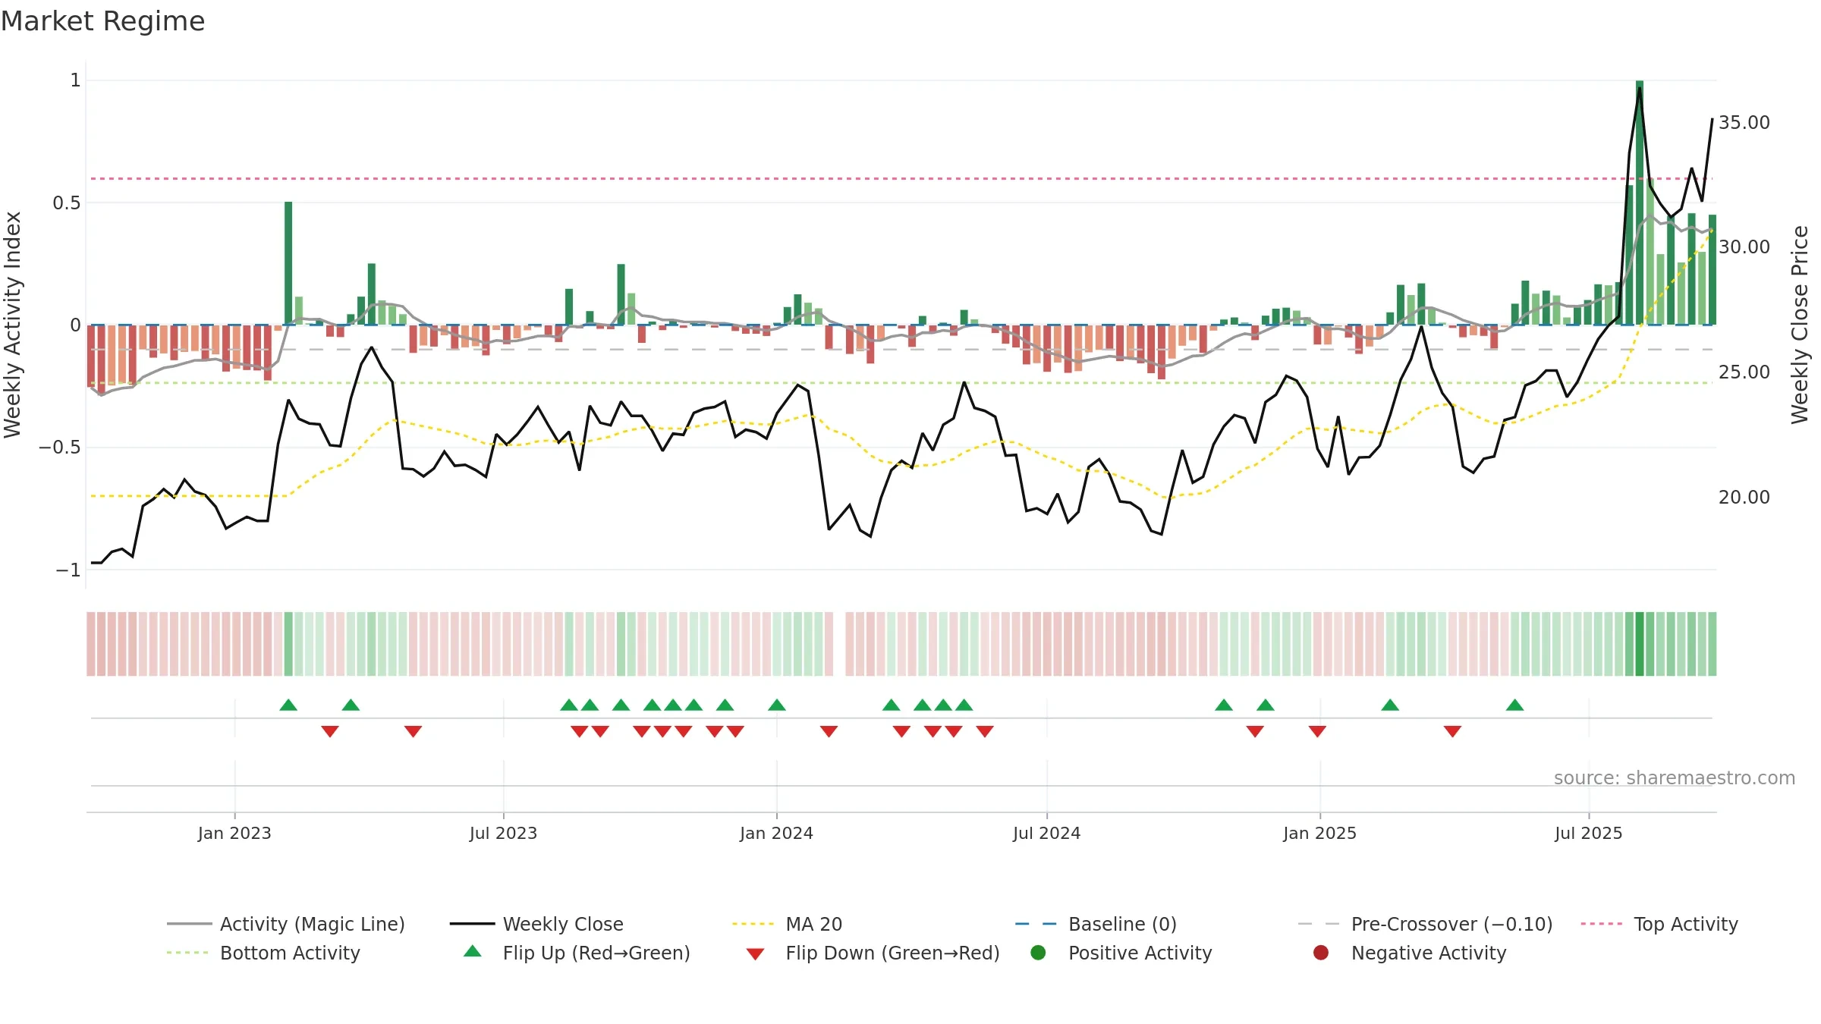Click the darkest green cell in the regime strip

pyautogui.click(x=1640, y=644)
